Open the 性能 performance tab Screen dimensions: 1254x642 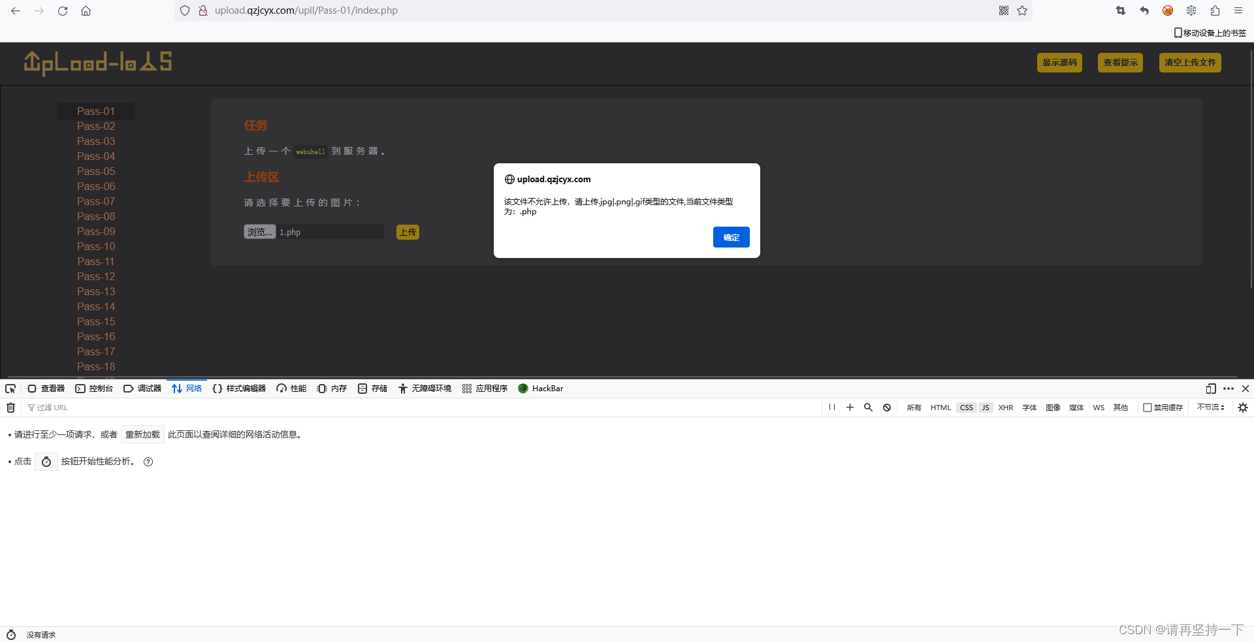291,389
